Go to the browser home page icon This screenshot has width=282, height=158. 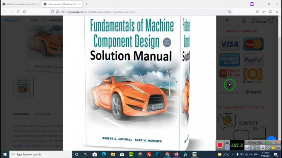click(x=25, y=12)
